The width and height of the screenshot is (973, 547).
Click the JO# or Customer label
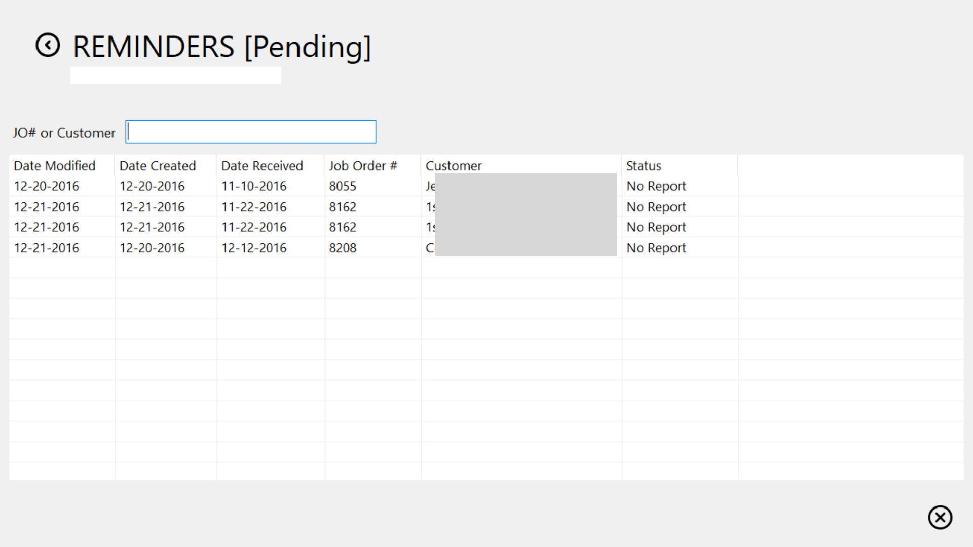[64, 133]
